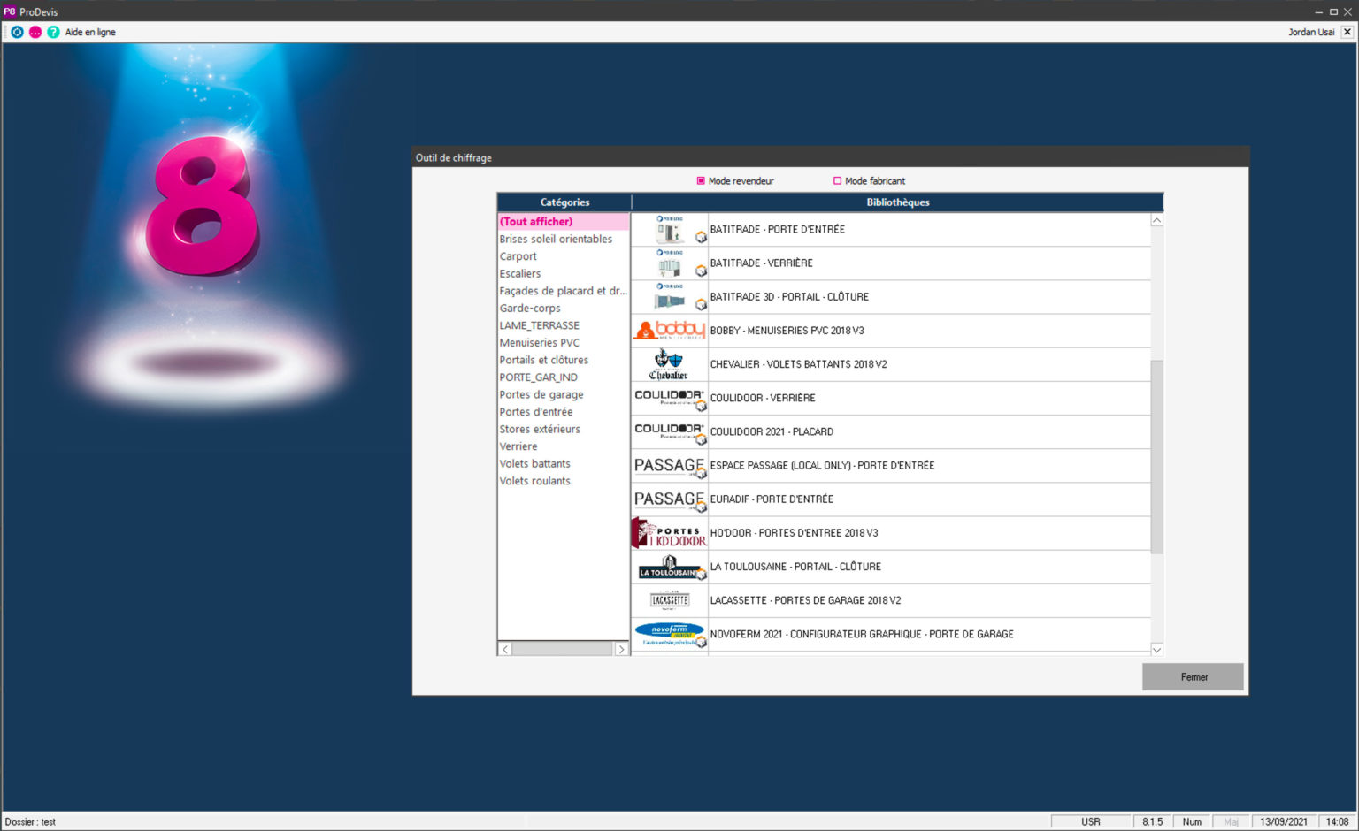Enable the Mode fabricant option
This screenshot has height=831, width=1359.
pyautogui.click(x=837, y=181)
